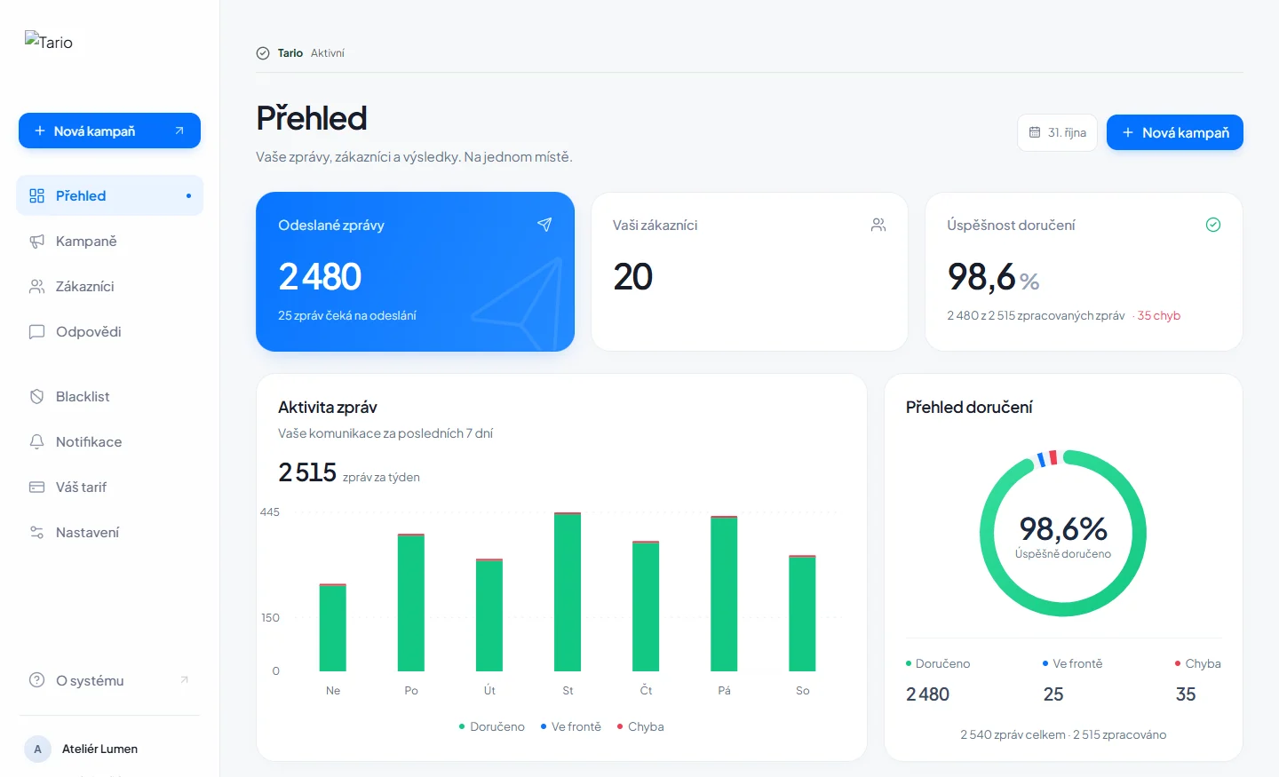Click the Ve frontě value 25 in Přehled doručení

click(1053, 694)
